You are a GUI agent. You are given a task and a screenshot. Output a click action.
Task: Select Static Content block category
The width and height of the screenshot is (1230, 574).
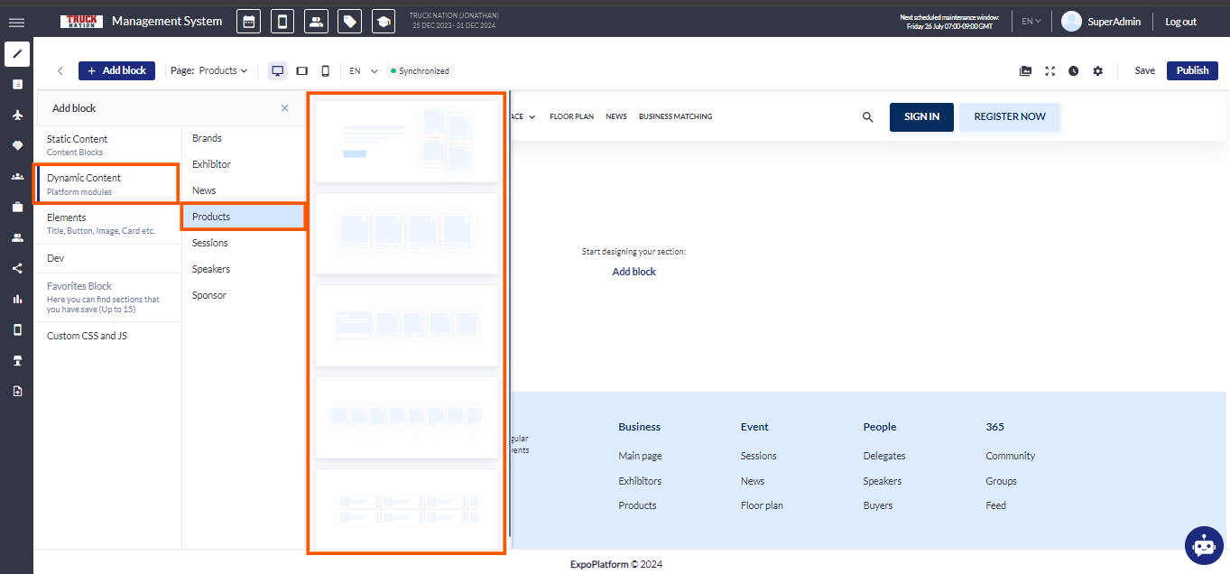click(108, 144)
